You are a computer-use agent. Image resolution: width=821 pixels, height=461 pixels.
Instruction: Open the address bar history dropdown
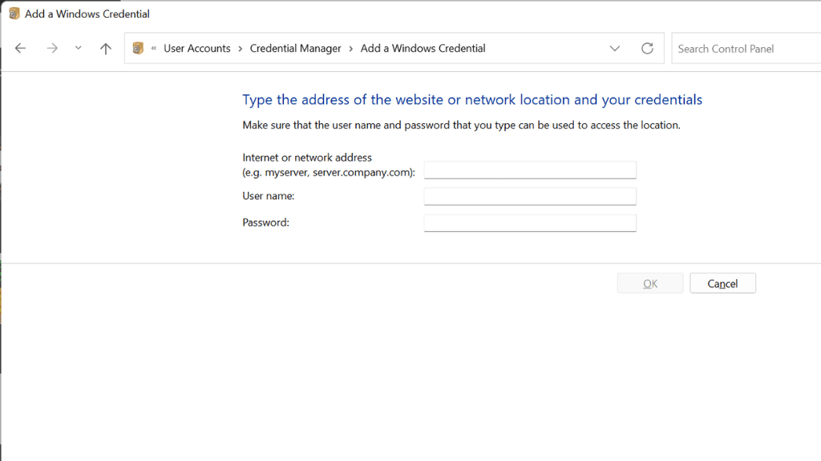[x=615, y=49]
